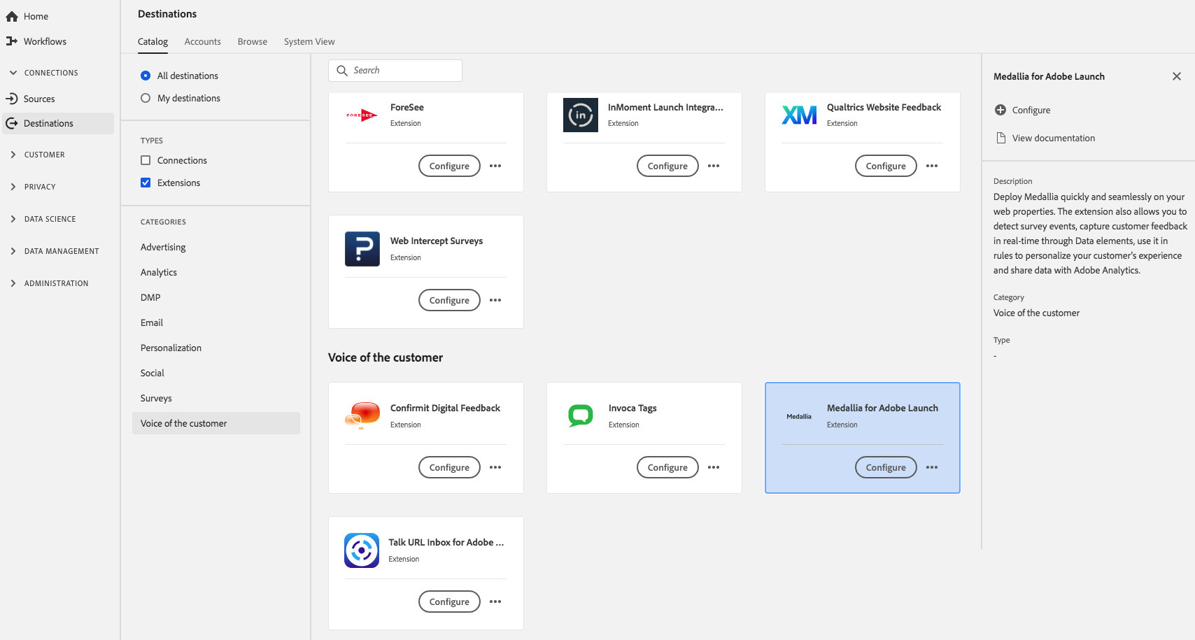This screenshot has width=1195, height=640.
Task: Expand the Privacy sidebar section
Action: point(13,187)
